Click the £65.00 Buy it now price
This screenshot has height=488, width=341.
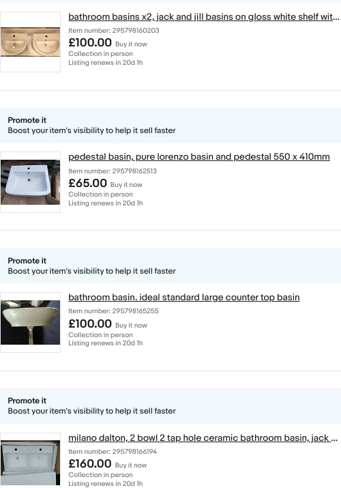[105, 184]
